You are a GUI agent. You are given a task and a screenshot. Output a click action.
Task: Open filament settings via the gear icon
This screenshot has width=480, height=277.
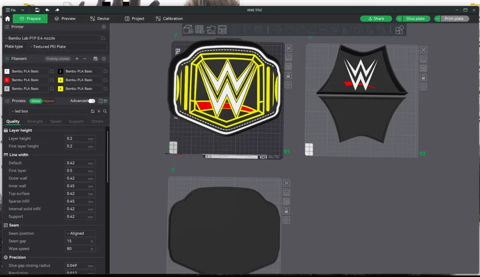click(103, 58)
